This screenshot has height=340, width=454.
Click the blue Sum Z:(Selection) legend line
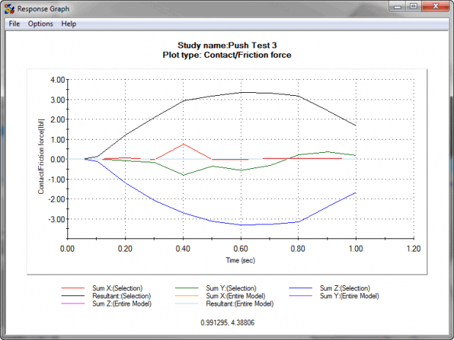(x=300, y=288)
